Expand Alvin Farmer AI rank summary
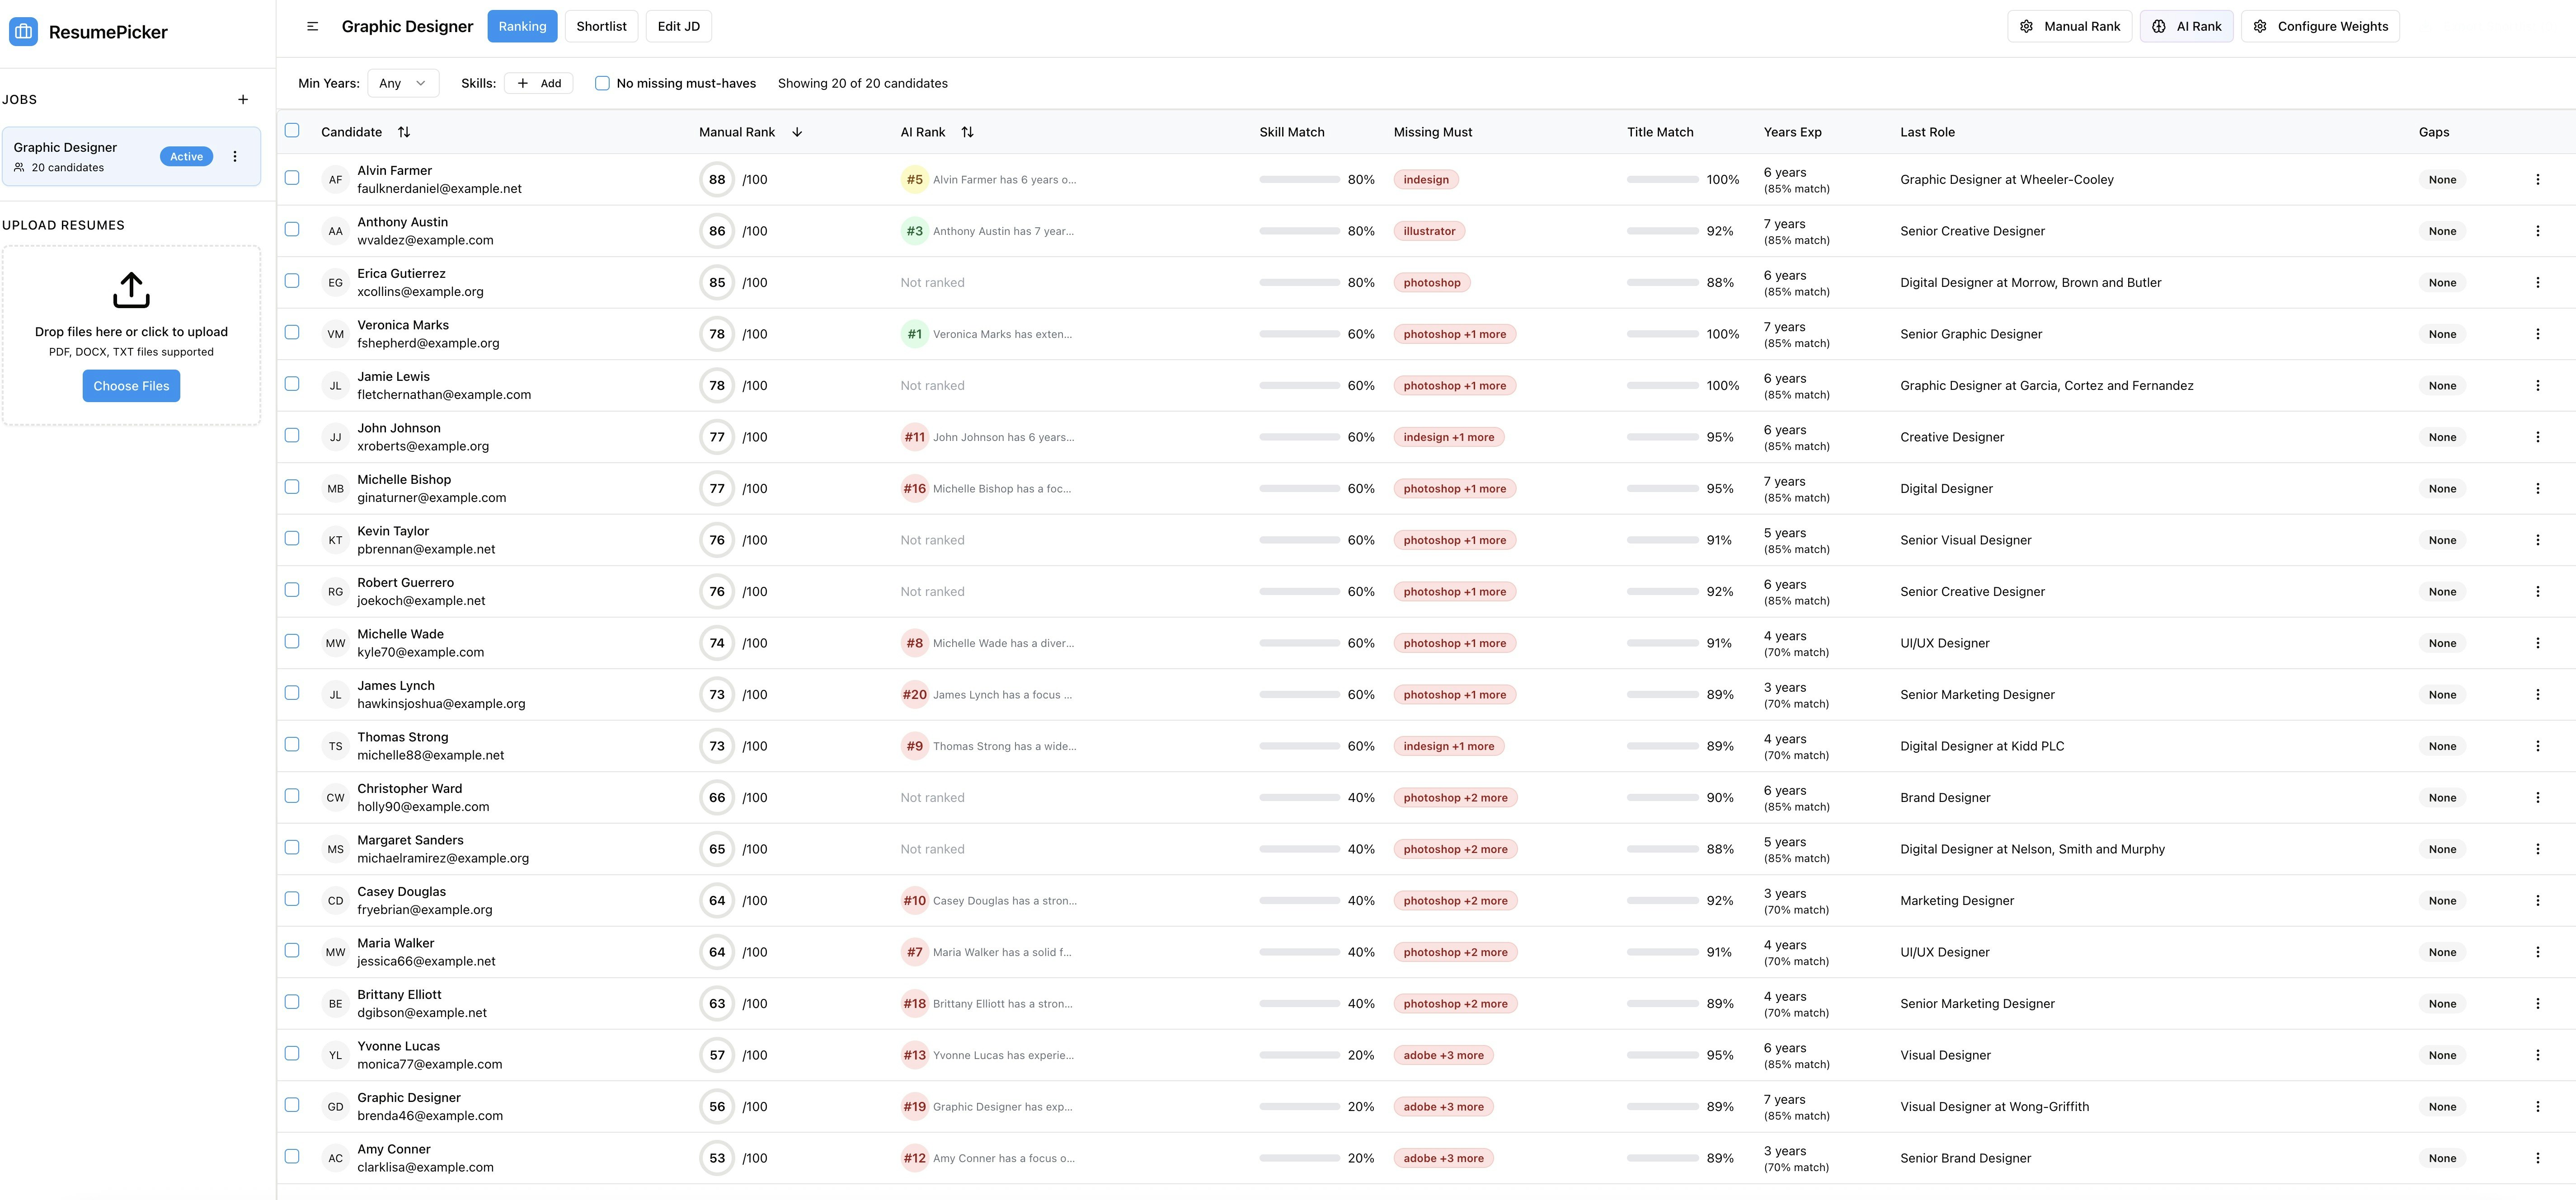The image size is (2576, 1200). click(1004, 180)
